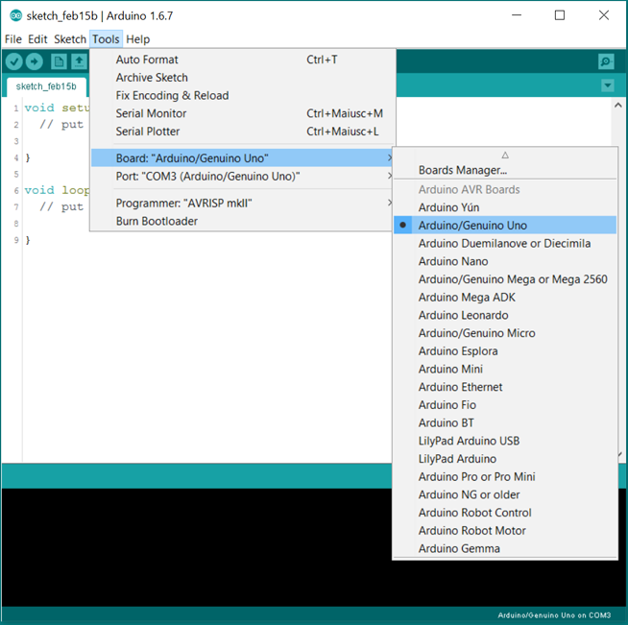Select the Arduino BT board
This screenshot has height=625, width=628.
click(505, 423)
